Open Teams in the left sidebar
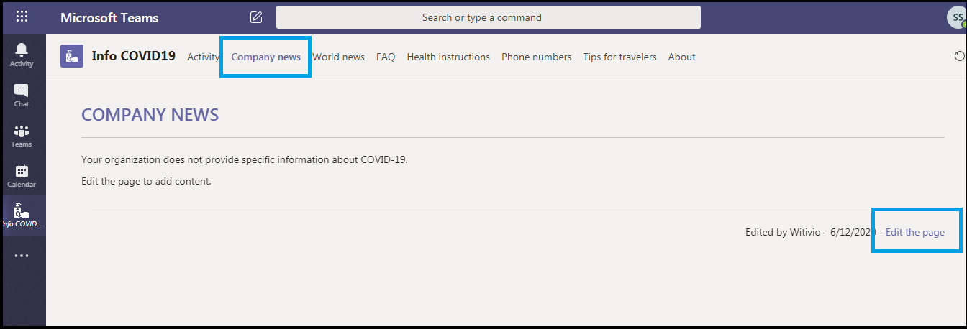This screenshot has width=967, height=329. tap(22, 135)
